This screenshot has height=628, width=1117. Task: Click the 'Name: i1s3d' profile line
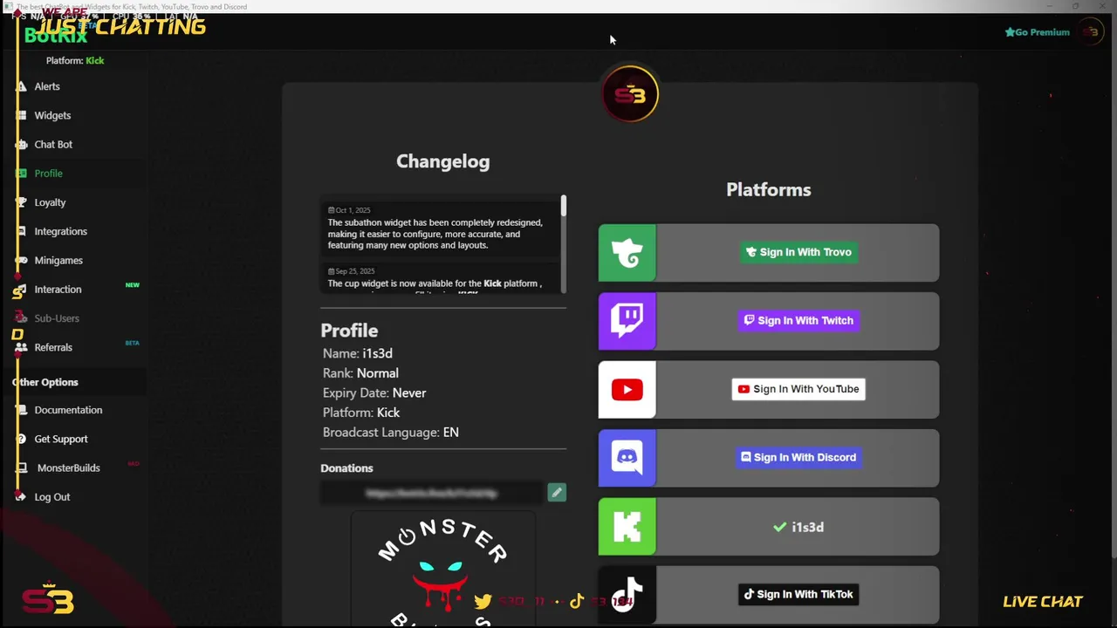358,353
